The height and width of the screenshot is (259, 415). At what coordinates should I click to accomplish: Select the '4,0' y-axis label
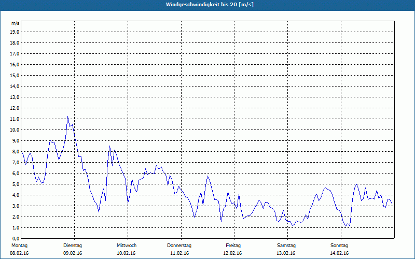[x=16, y=195]
